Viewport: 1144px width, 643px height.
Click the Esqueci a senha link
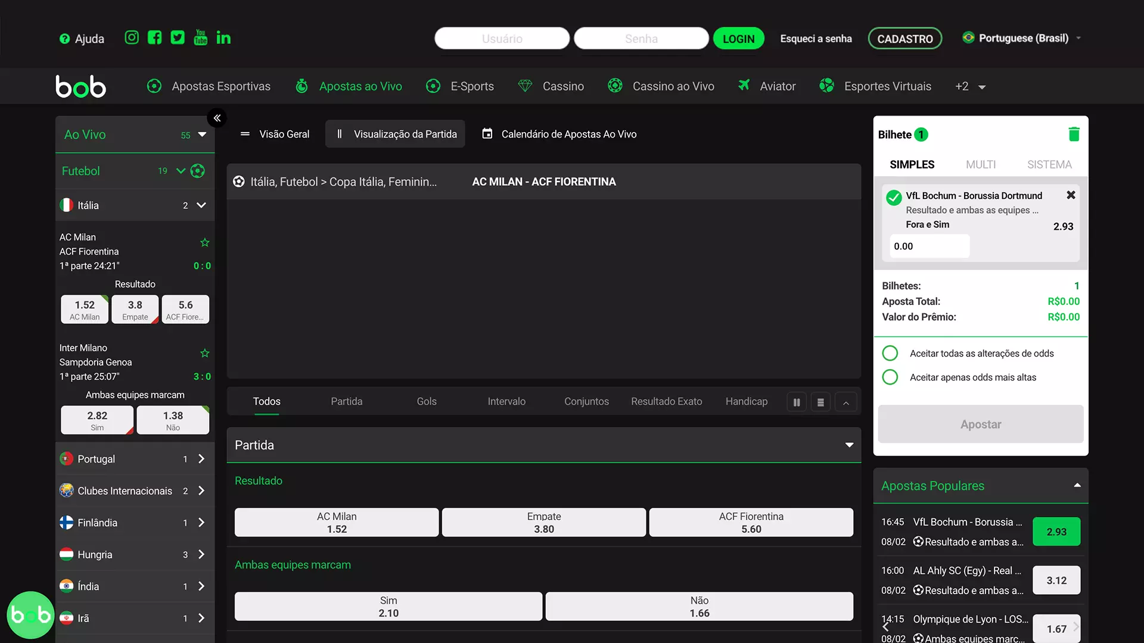coord(816,39)
